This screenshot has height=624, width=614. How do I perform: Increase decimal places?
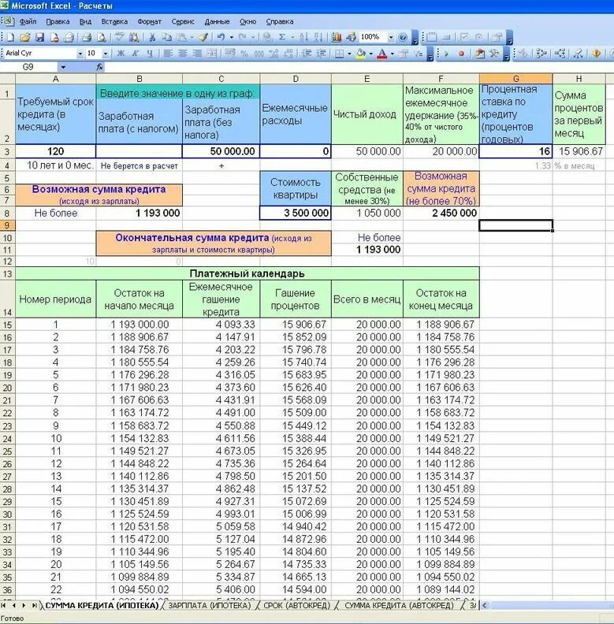tap(274, 54)
